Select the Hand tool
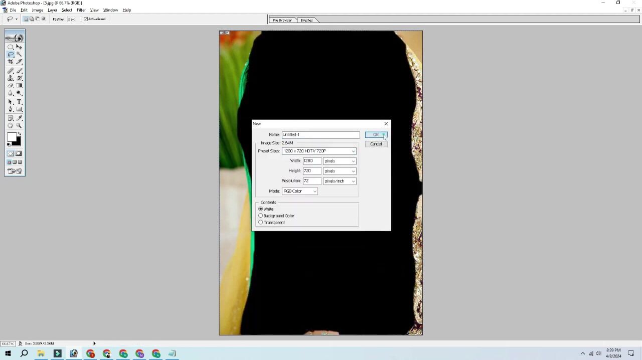This screenshot has height=360, width=642. click(x=11, y=126)
